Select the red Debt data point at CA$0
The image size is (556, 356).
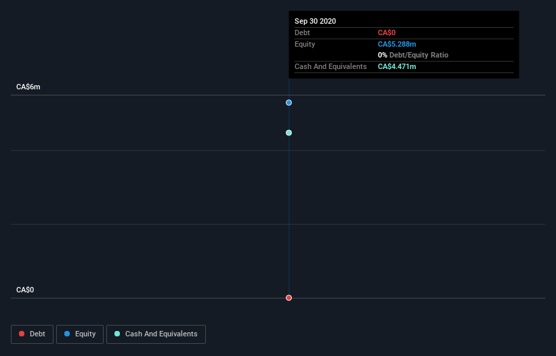click(x=288, y=298)
